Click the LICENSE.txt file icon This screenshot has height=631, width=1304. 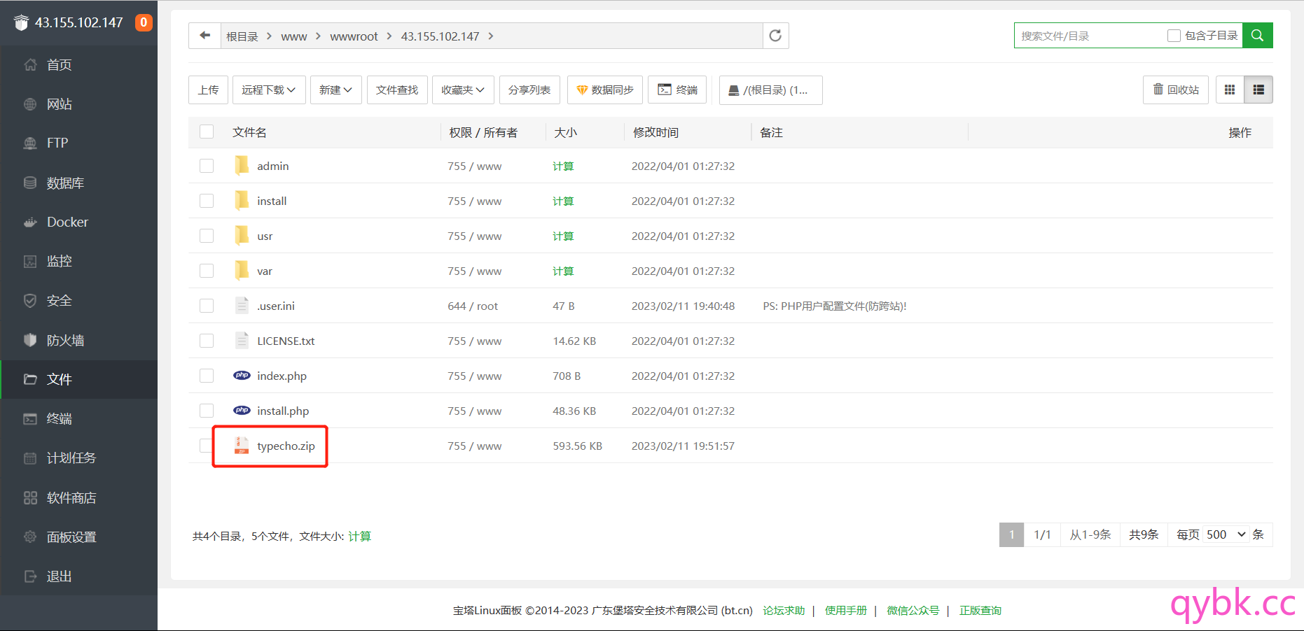pos(242,340)
